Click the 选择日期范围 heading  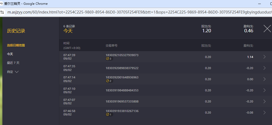point(16,45)
